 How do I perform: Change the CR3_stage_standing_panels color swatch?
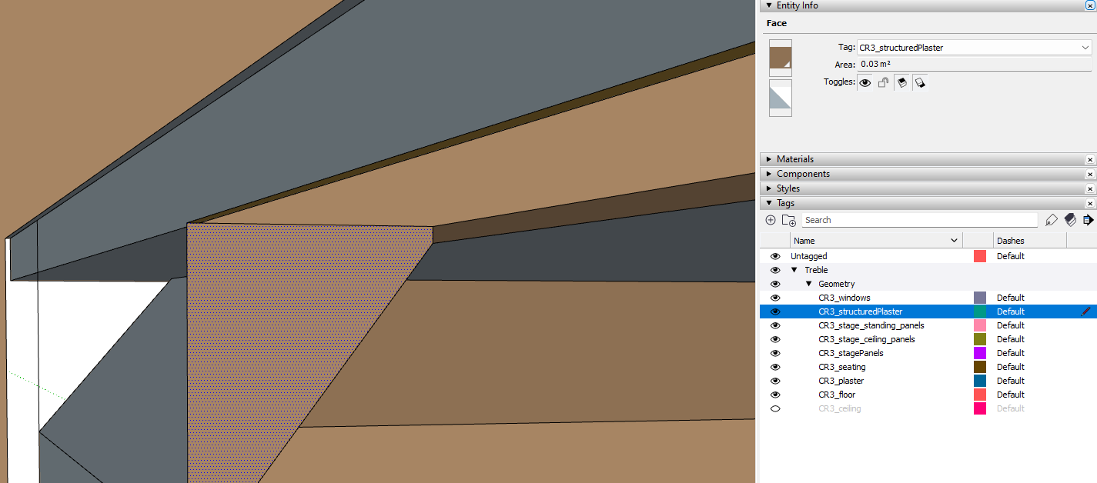click(x=980, y=325)
